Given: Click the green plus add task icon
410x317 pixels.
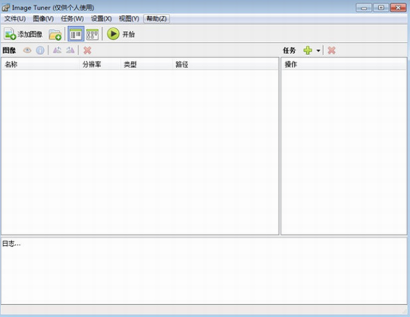Looking at the screenshot, I should pos(308,50).
